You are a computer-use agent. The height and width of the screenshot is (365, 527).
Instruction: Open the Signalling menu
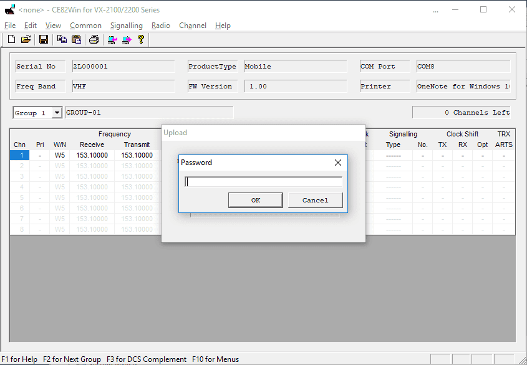(x=126, y=26)
